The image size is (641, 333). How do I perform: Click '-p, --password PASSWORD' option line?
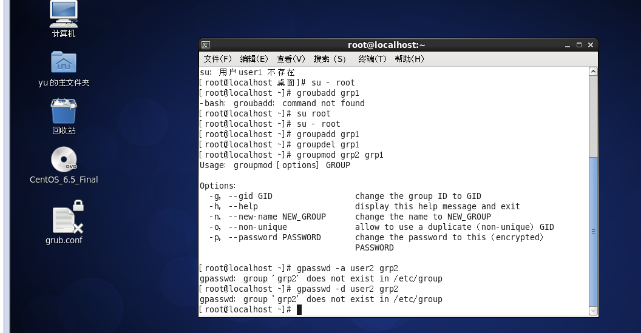tap(376, 237)
